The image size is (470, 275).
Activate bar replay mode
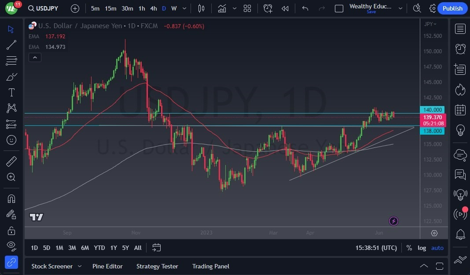click(x=285, y=8)
